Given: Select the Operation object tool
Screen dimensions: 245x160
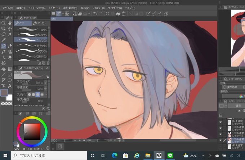Looking at the screenshot, I should tap(4, 29).
